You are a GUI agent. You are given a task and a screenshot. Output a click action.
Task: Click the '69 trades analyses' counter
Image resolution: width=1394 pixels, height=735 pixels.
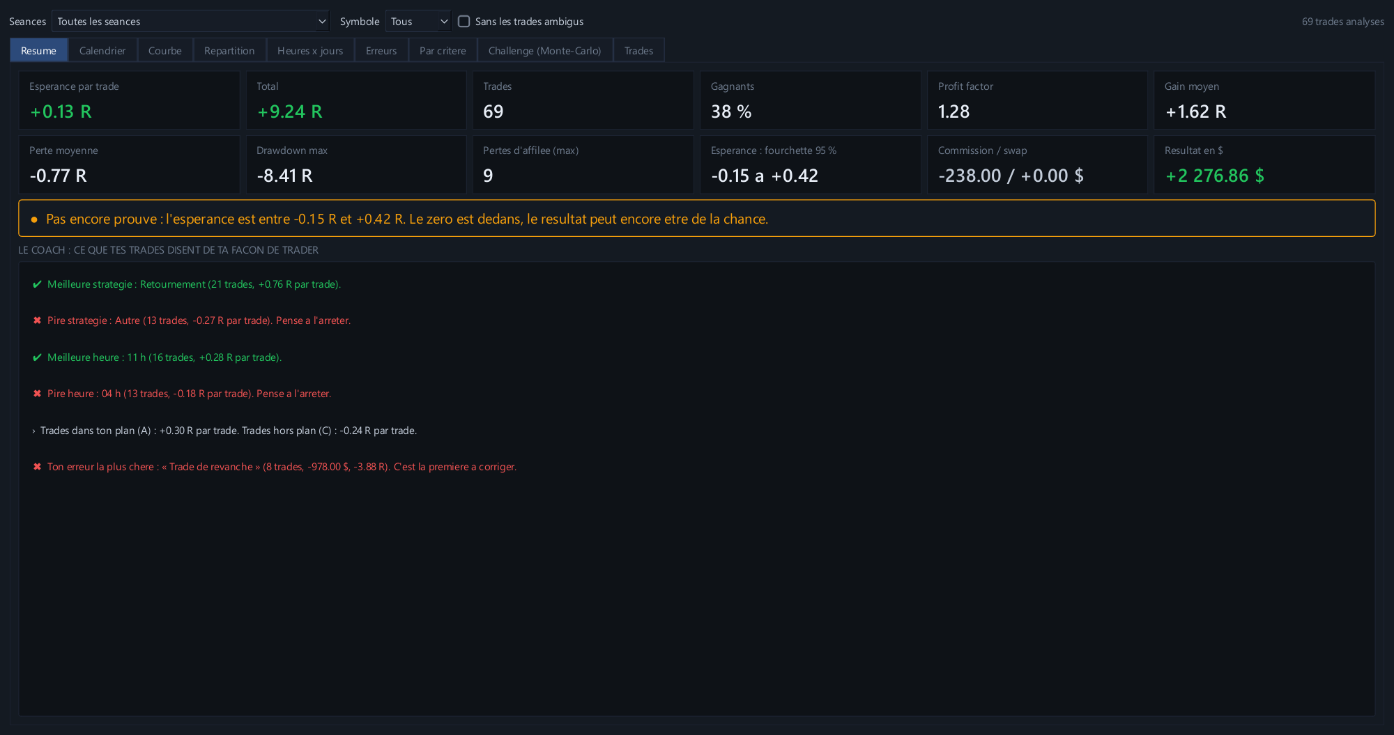click(x=1342, y=22)
